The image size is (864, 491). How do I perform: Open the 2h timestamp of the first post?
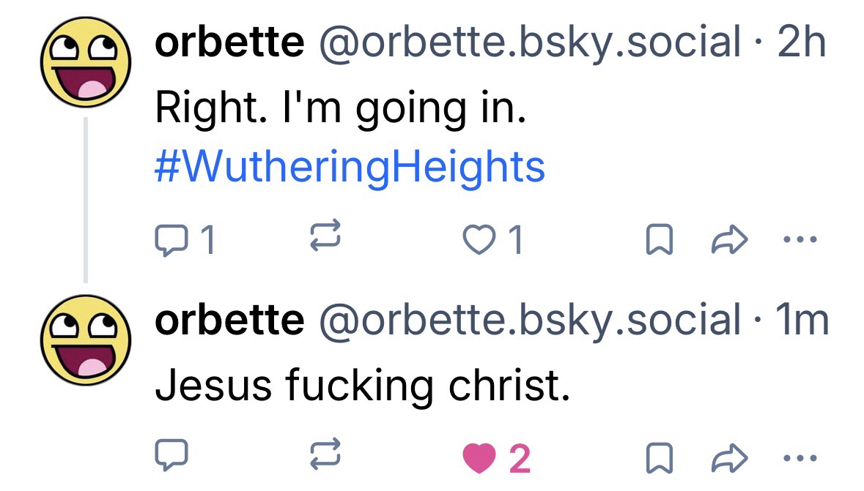point(801,45)
